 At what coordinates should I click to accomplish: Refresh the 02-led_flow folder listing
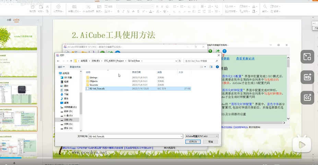(180, 61)
